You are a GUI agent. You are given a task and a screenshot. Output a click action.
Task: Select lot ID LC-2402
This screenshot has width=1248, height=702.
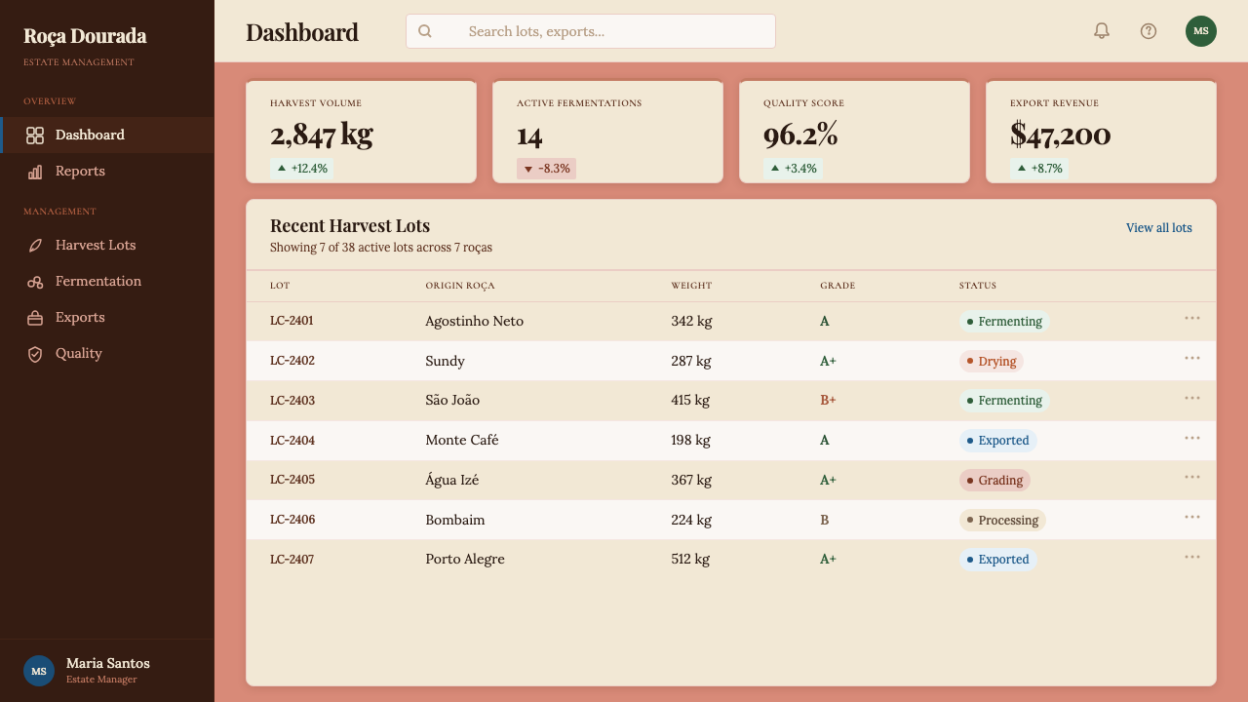click(x=292, y=361)
